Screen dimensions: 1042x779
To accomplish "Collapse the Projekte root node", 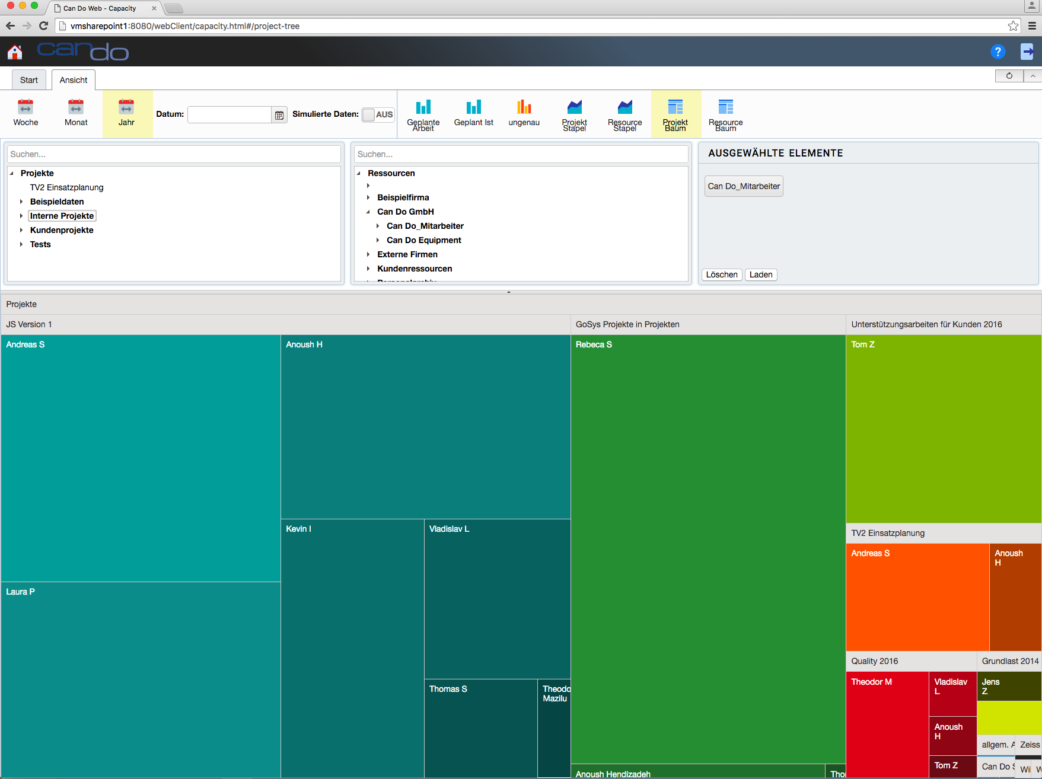I will (12, 173).
